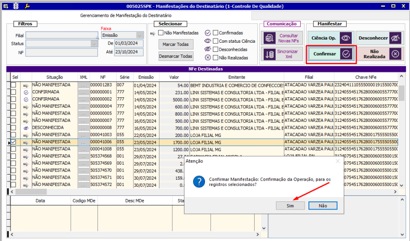Tick the Confirmadas checkbox
This screenshot has width=410, height=241.
coord(215,33)
